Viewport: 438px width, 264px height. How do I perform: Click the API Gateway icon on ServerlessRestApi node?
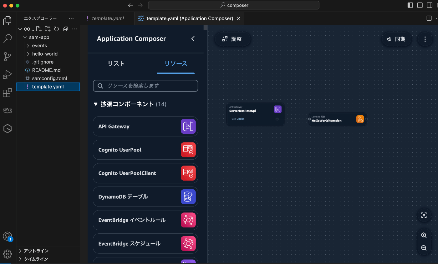point(278,109)
